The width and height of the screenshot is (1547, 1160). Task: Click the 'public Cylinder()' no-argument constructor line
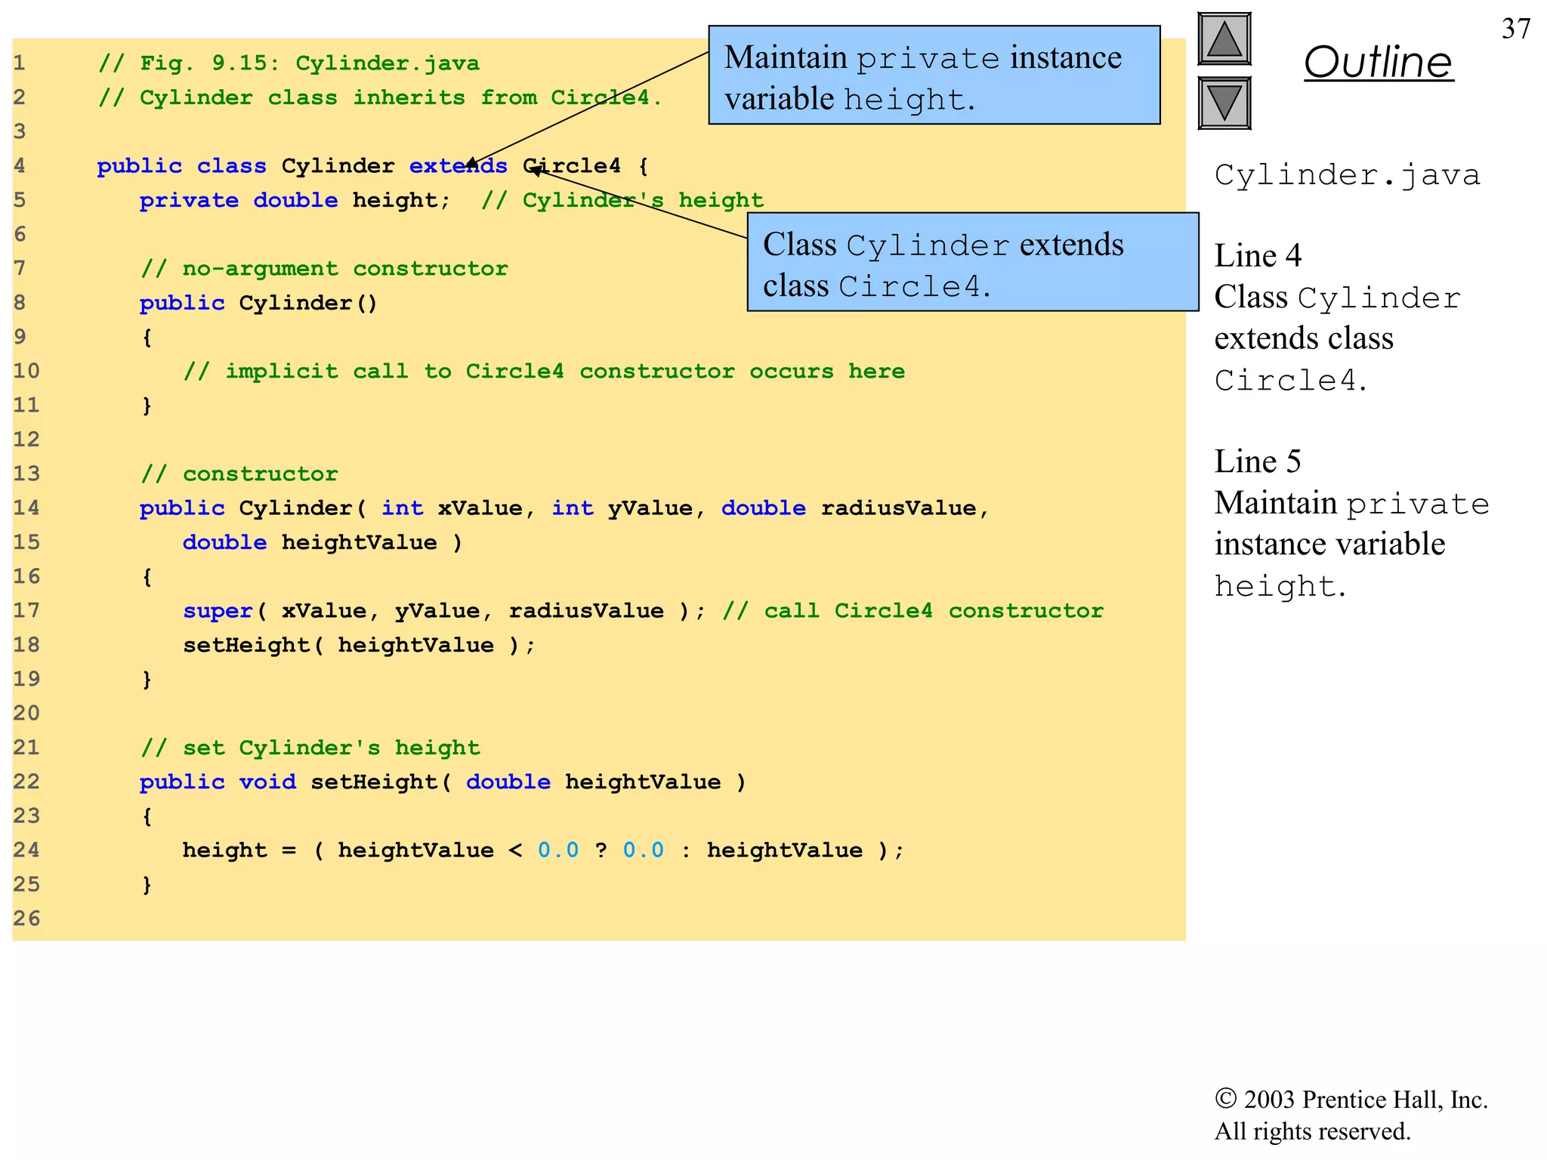(258, 303)
